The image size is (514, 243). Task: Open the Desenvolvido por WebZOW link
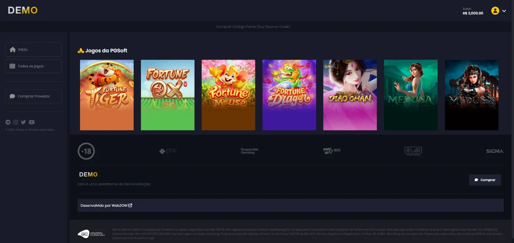pyautogui.click(x=106, y=205)
